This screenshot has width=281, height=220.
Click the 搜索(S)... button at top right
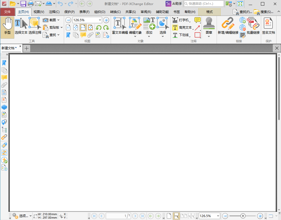(x=264, y=12)
